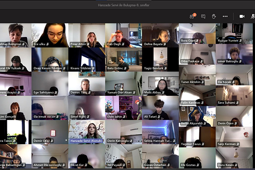The image size is (255, 170).
Task: Select Pınar Altun's video tile
Action: (87, 35)
